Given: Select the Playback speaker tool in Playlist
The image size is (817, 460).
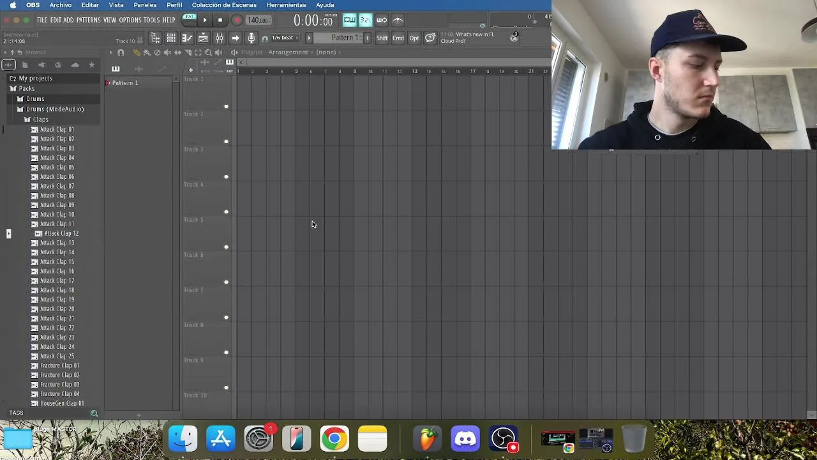Looking at the screenshot, I should 218,52.
